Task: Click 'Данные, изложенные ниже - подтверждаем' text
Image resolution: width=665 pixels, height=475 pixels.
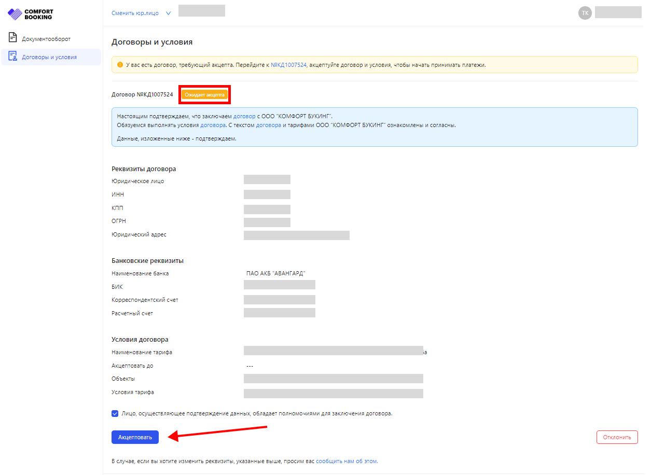Action: (177, 139)
